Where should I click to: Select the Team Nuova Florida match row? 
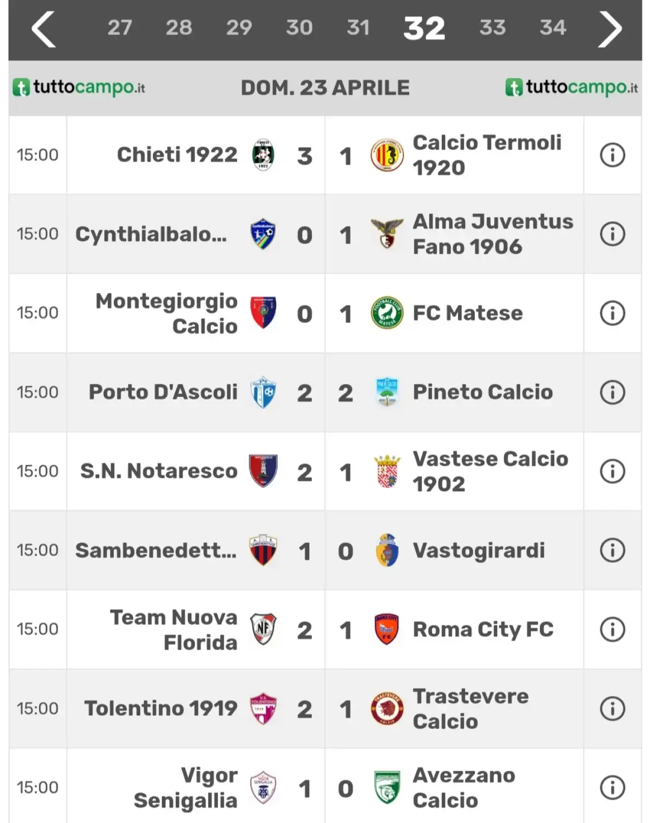pos(325,629)
